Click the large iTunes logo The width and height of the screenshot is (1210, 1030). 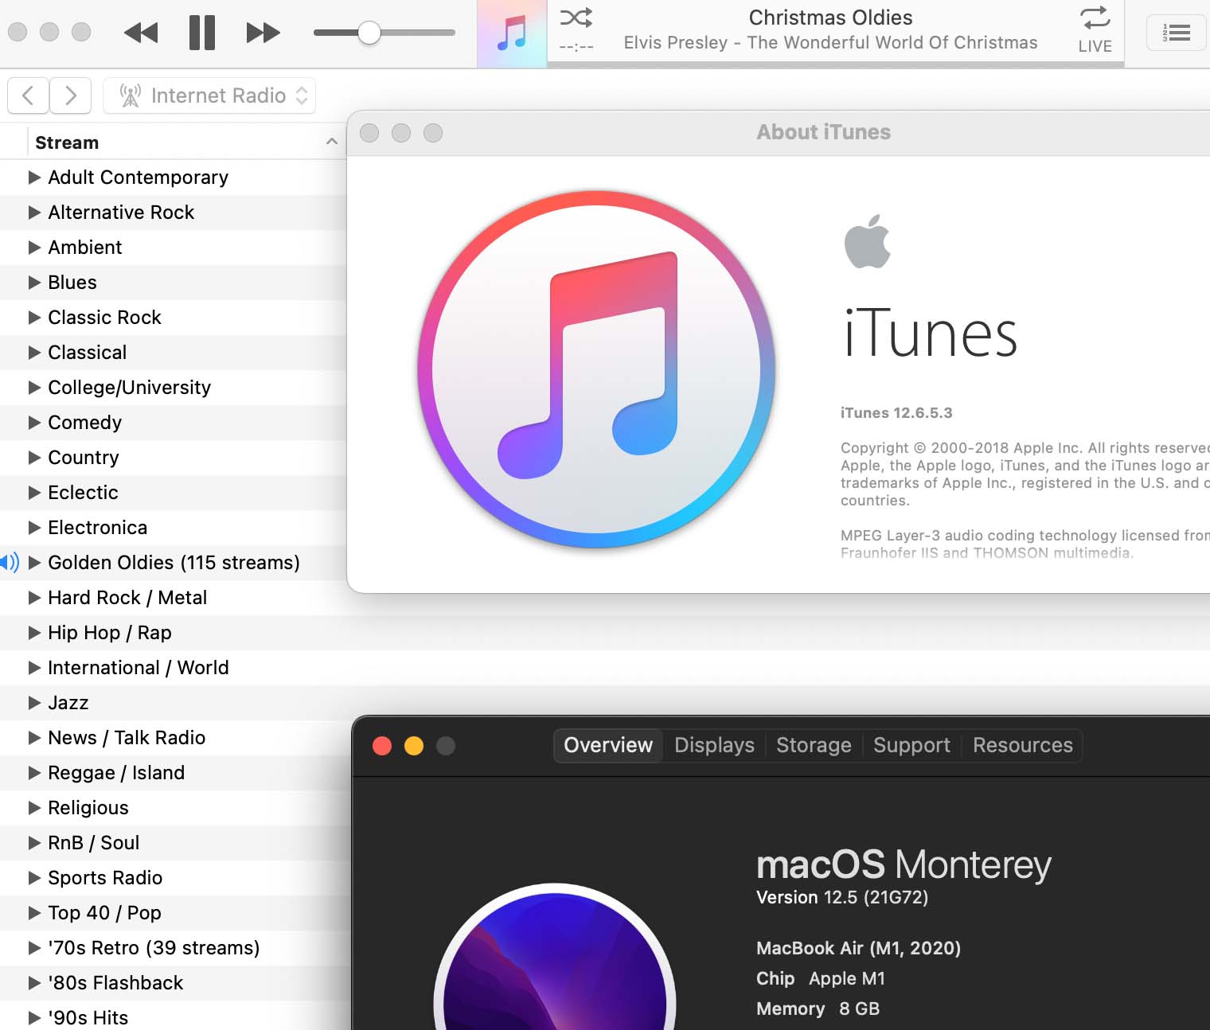pyautogui.click(x=596, y=369)
